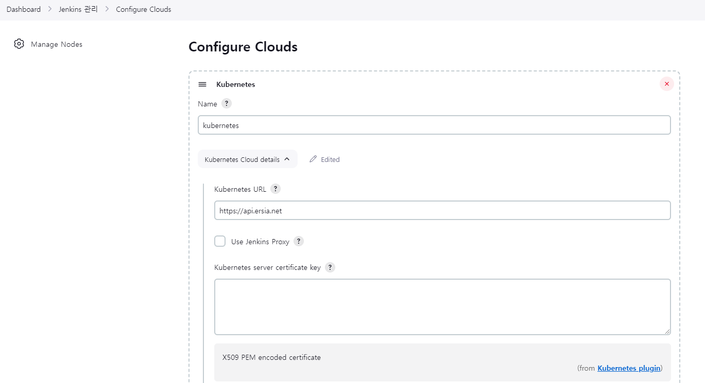705x383 pixels.
Task: Delete the Kubernetes cloud with red X
Action: pyautogui.click(x=666, y=84)
